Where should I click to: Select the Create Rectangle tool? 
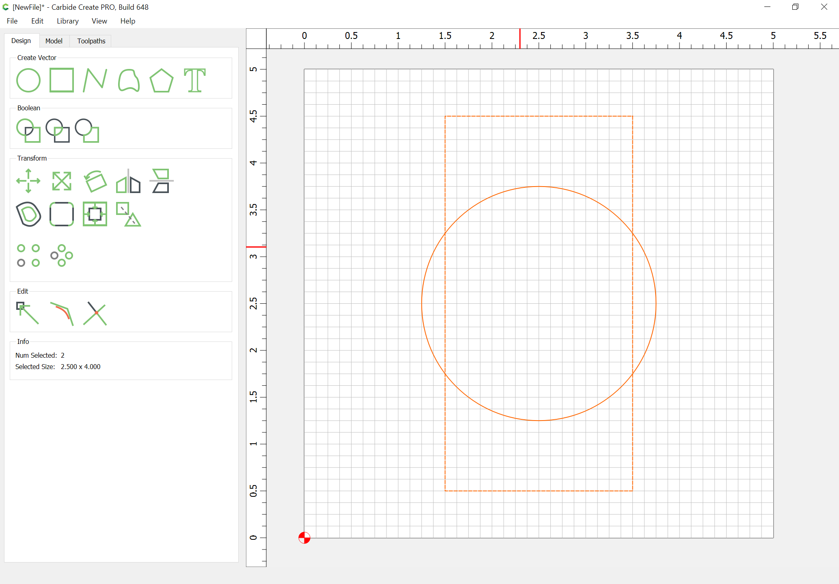click(x=62, y=80)
